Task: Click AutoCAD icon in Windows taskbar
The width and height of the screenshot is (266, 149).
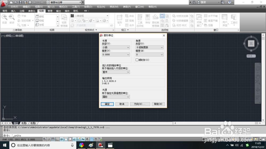Action: coord(101,145)
